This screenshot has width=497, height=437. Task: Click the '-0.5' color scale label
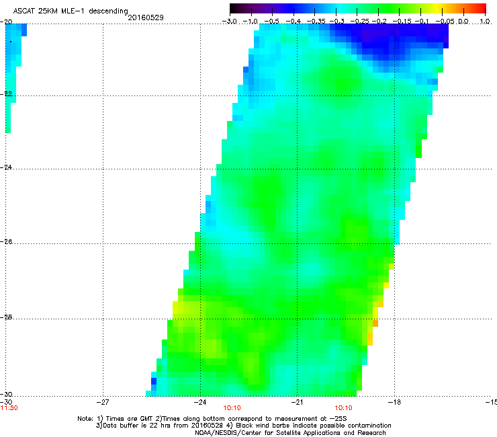coord(271,22)
